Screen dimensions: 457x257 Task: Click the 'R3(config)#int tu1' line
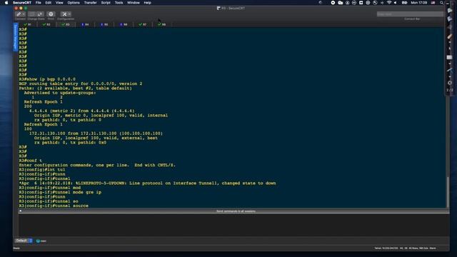[42, 169]
